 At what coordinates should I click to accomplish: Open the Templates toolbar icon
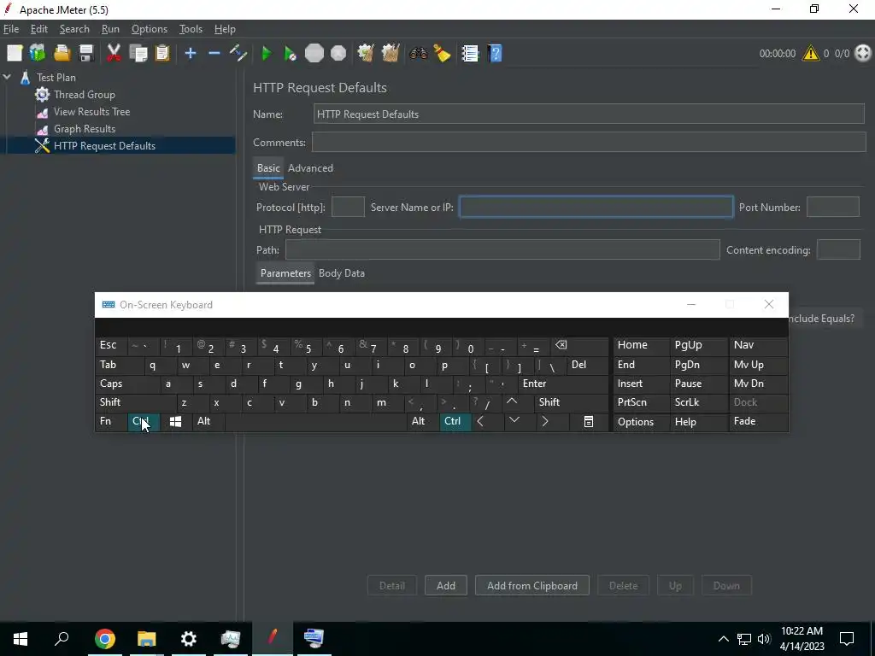pyautogui.click(x=38, y=54)
